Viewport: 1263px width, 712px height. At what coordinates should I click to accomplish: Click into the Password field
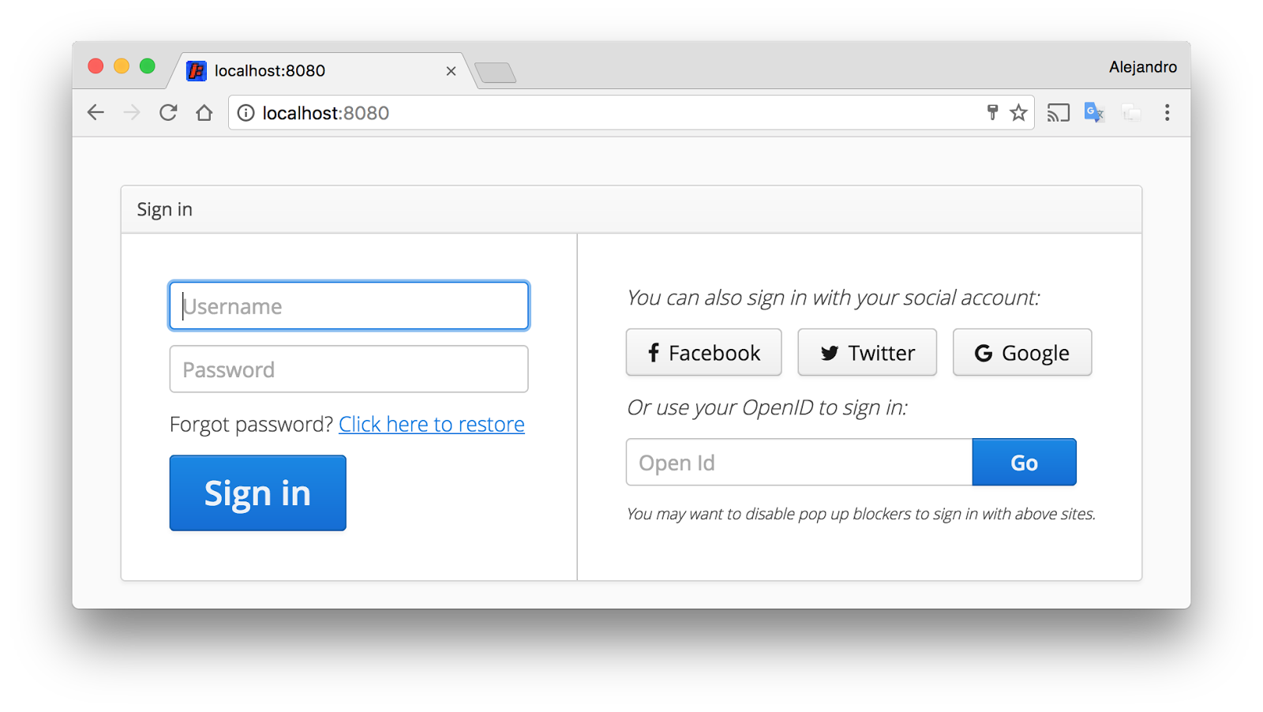(349, 369)
